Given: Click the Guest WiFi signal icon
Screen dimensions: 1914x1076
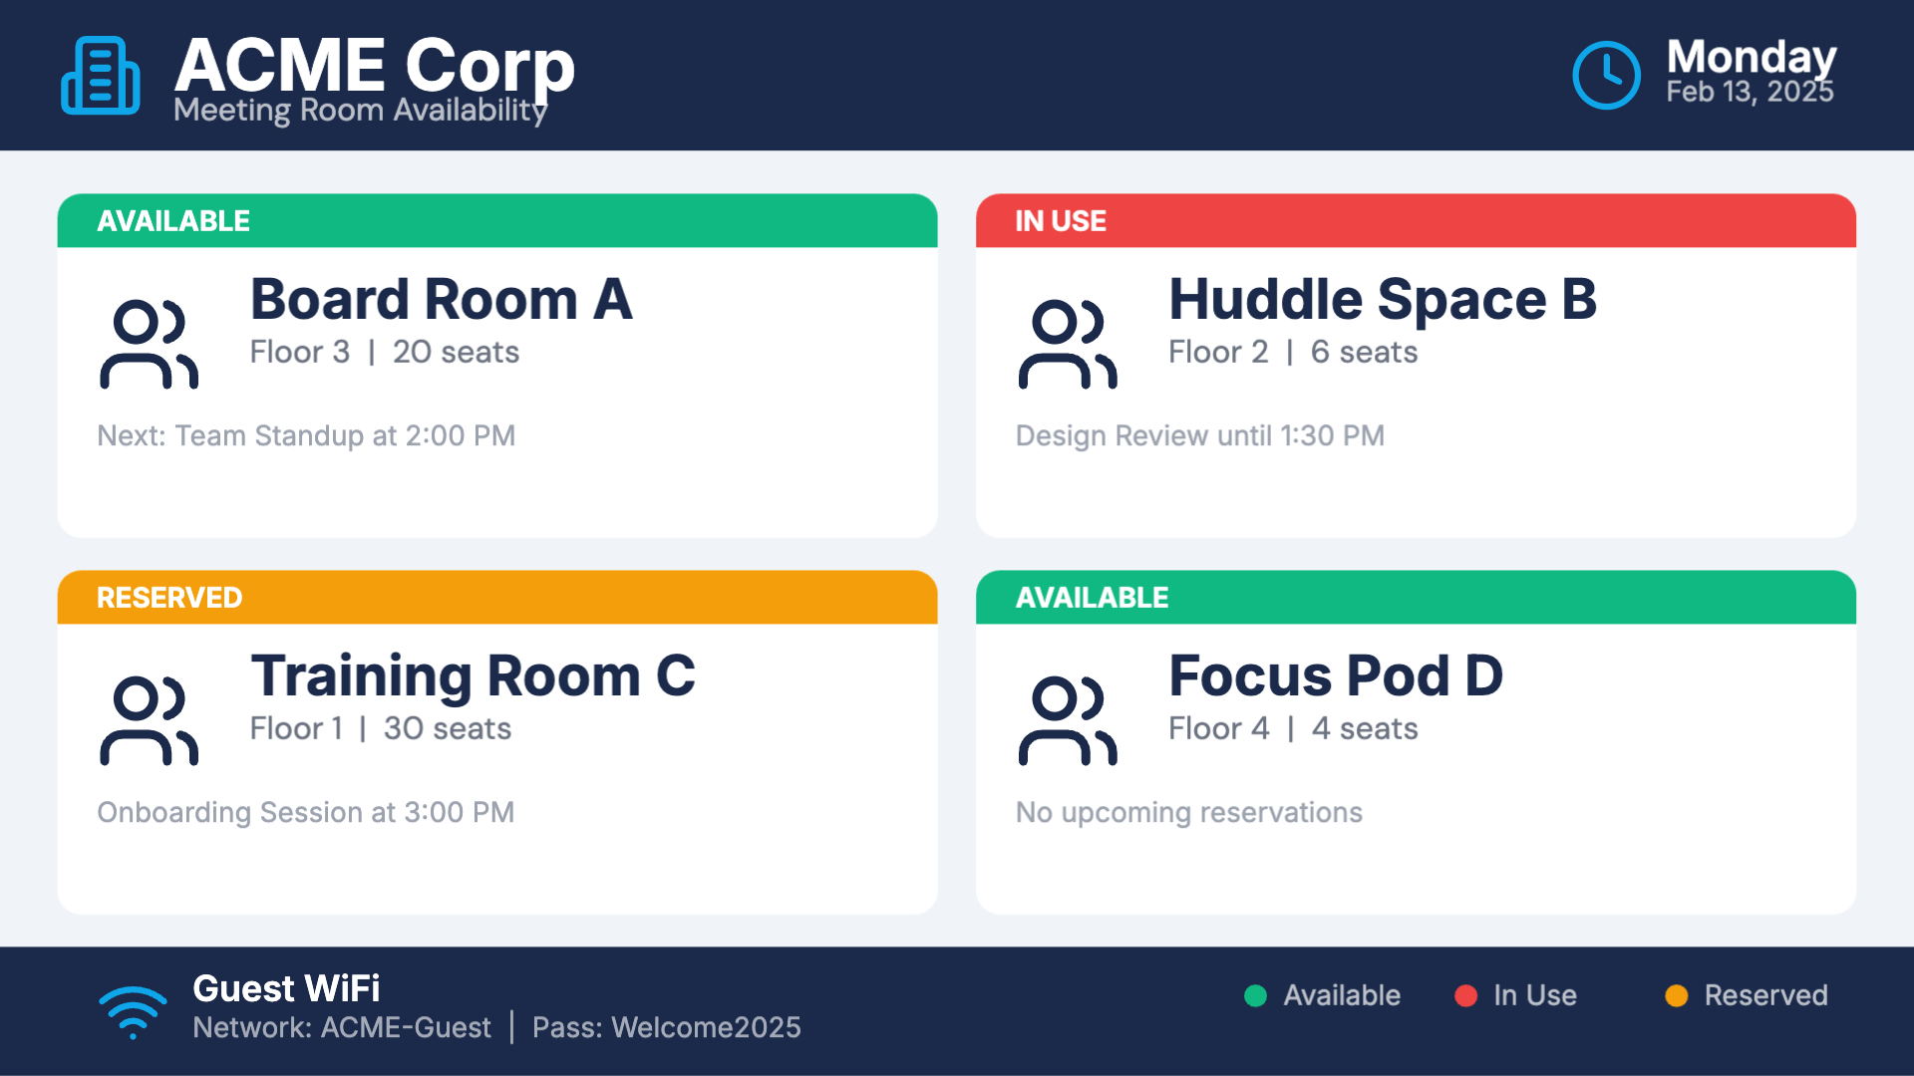Looking at the screenshot, I should click(x=133, y=1011).
